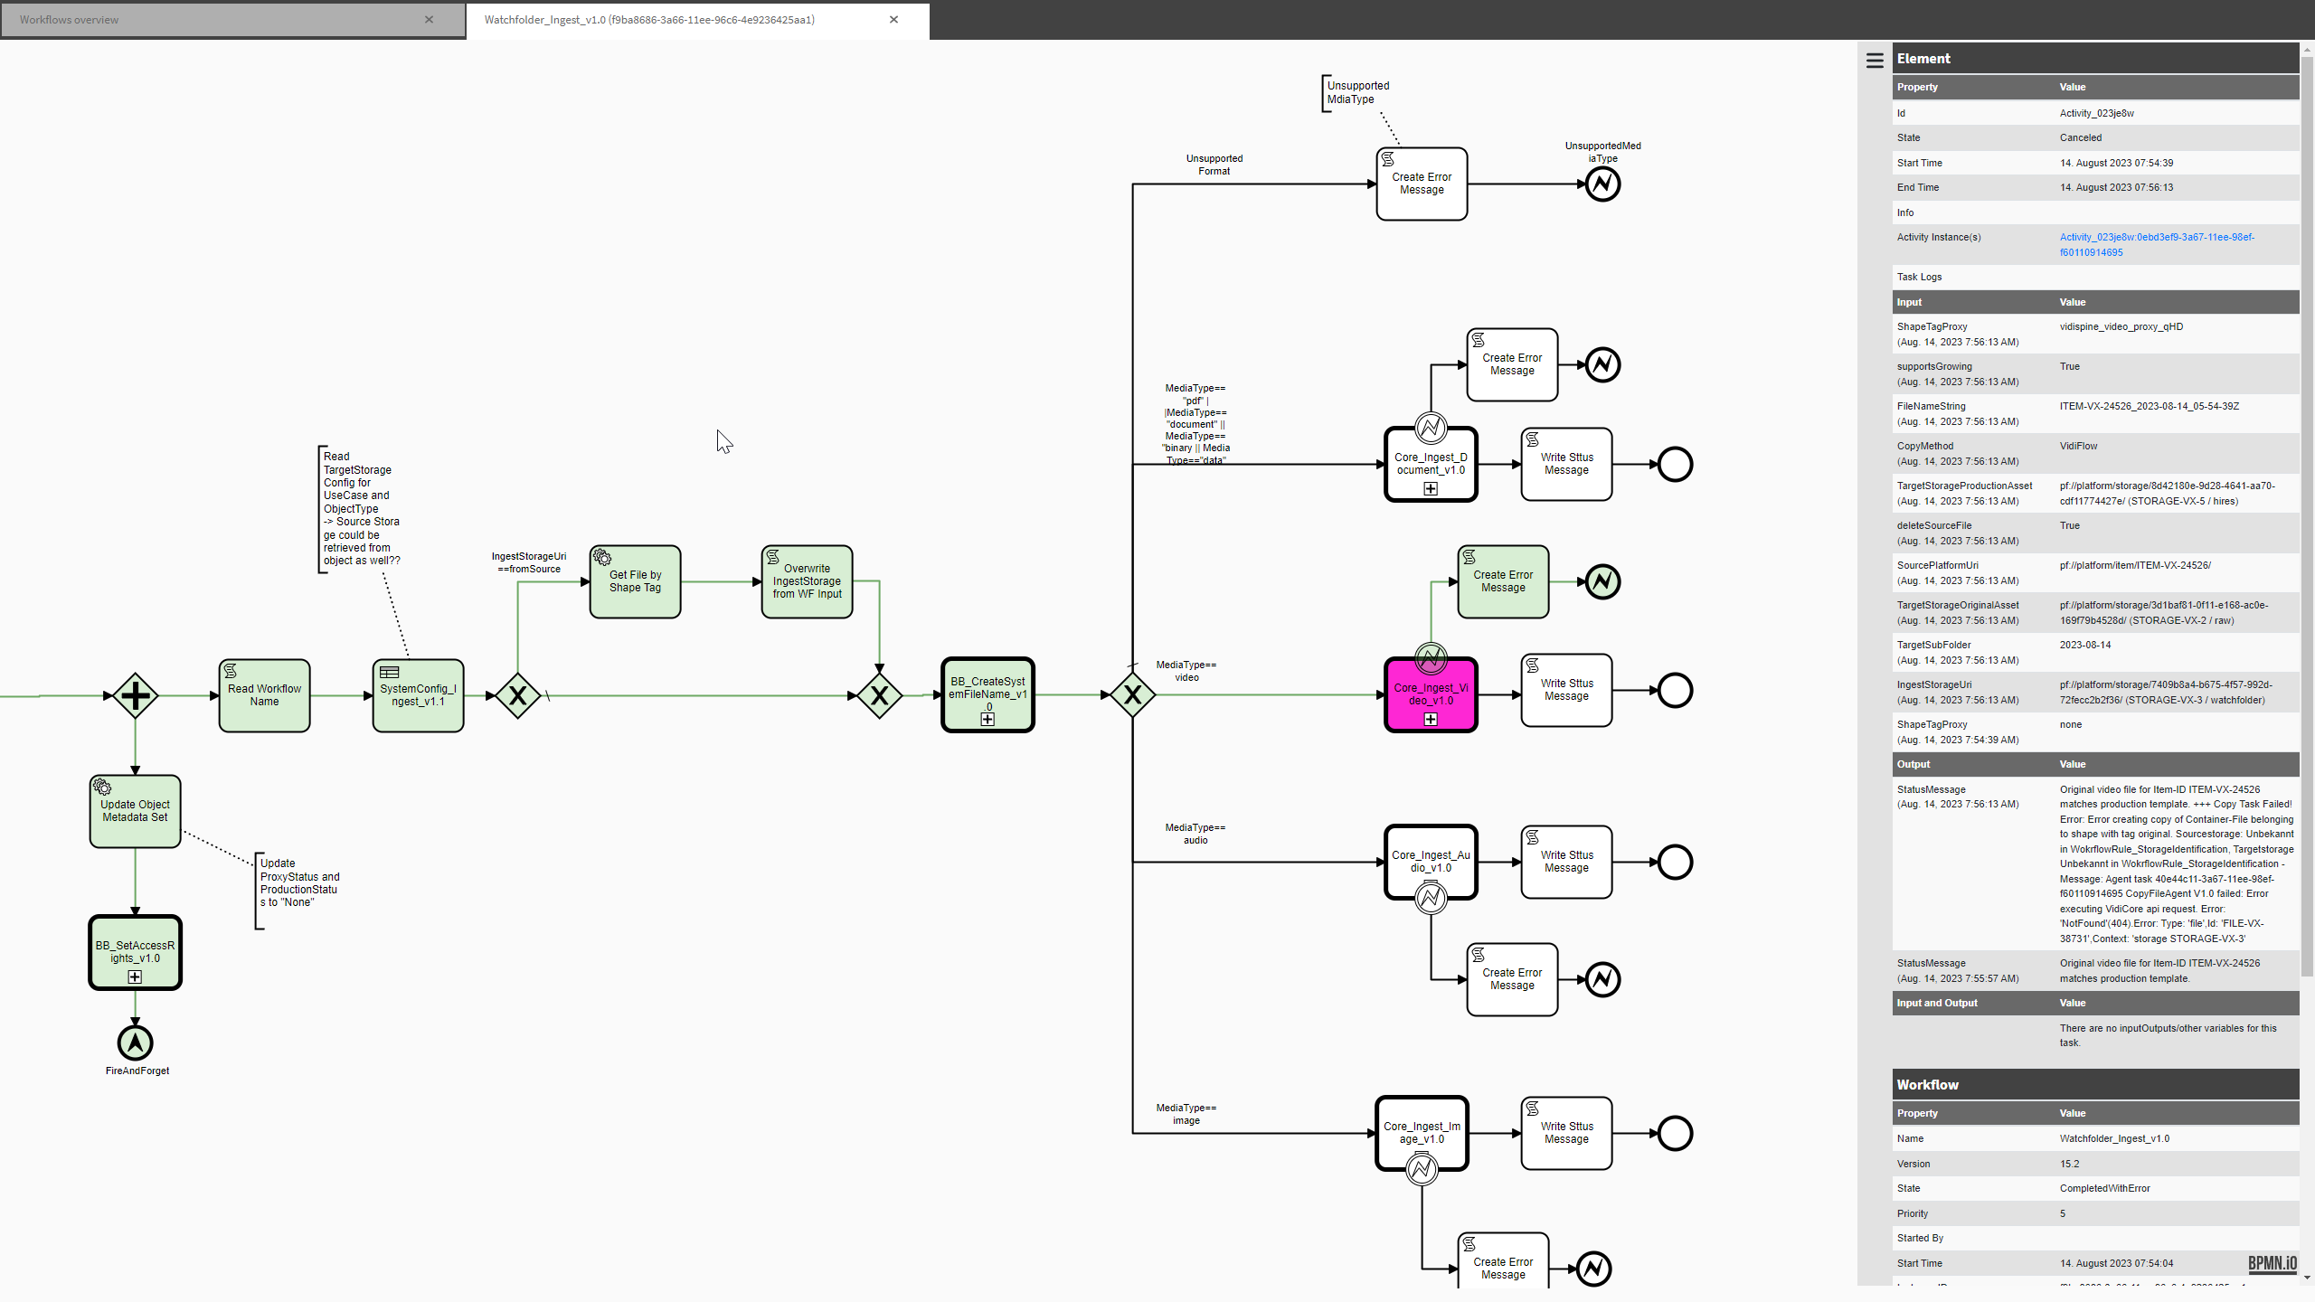Screen dimensions: 2315x1302
Task: Click the CopyMethod value VidiFlow
Action: (x=2078, y=446)
